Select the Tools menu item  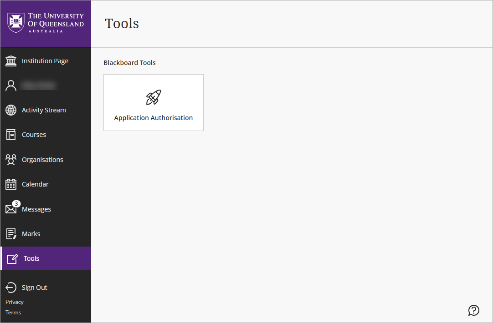click(46, 258)
